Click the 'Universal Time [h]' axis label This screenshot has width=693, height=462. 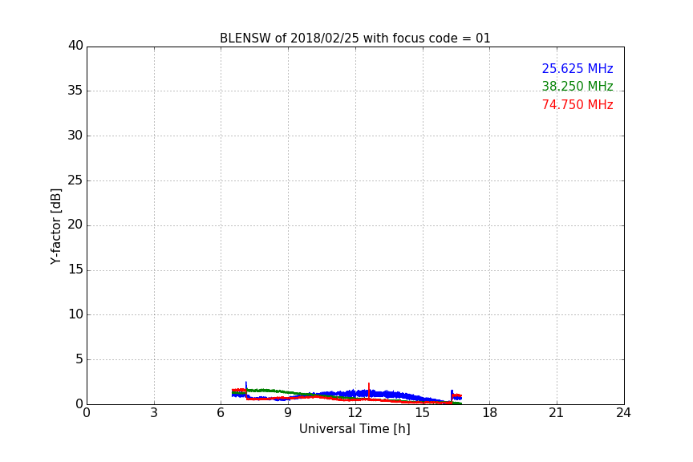coord(355,429)
